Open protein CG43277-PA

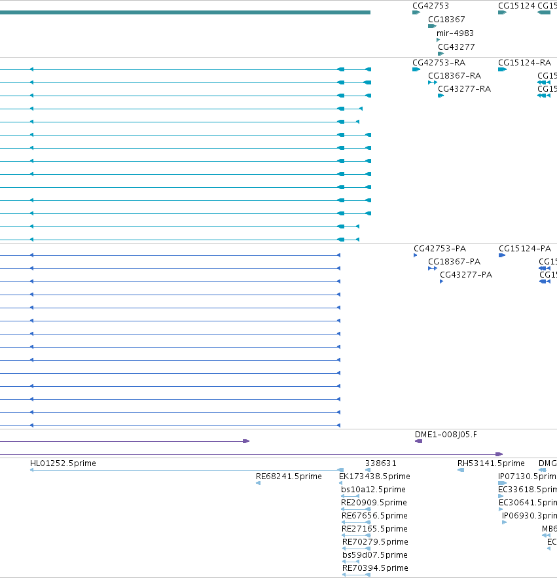[x=466, y=275]
